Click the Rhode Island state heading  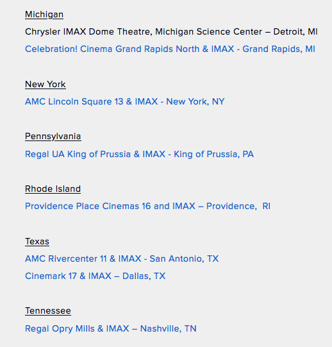[53, 189]
